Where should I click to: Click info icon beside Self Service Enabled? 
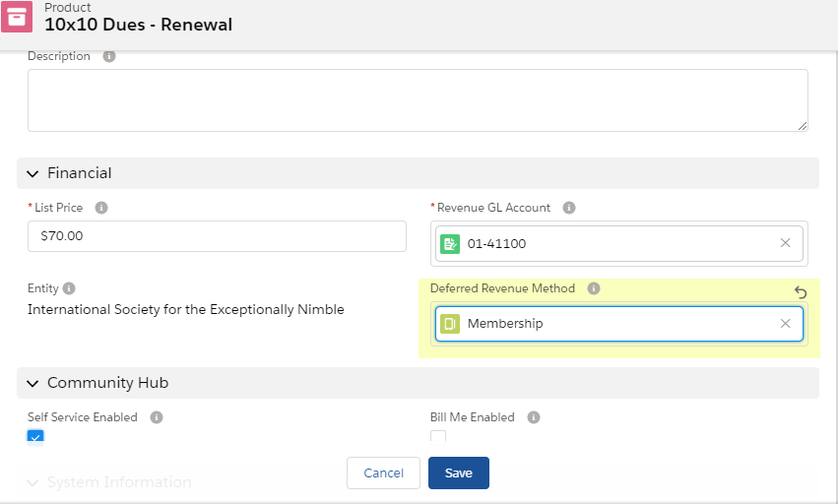[157, 417]
